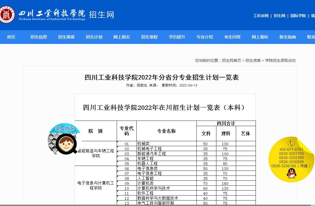Click the 0838-3201799 phone number
Screen dimensions: 315x206
tap(291, 154)
